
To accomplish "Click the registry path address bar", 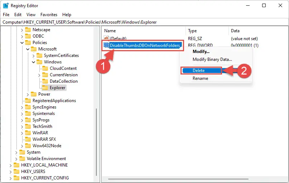I will [145, 22].
